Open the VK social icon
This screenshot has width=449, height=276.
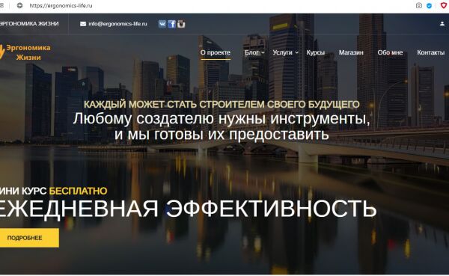162,24
